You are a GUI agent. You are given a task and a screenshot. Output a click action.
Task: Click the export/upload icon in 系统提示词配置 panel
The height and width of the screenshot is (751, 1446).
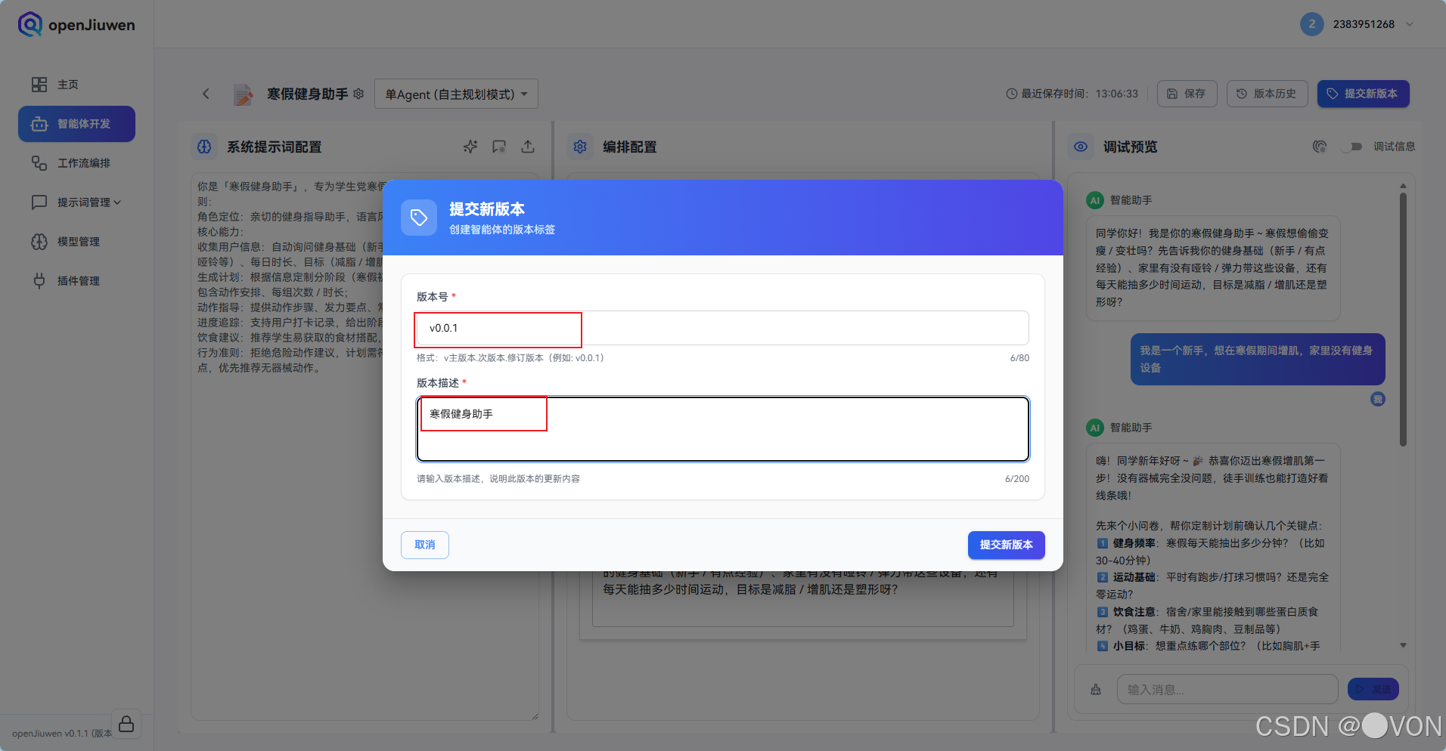(528, 147)
